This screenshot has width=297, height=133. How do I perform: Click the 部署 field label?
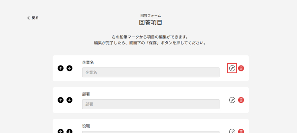[x=86, y=94]
